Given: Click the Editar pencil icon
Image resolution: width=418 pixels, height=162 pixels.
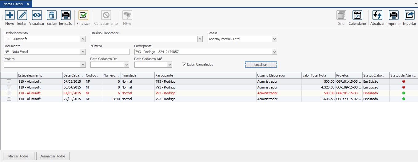Looking at the screenshot, I should click(x=22, y=15).
